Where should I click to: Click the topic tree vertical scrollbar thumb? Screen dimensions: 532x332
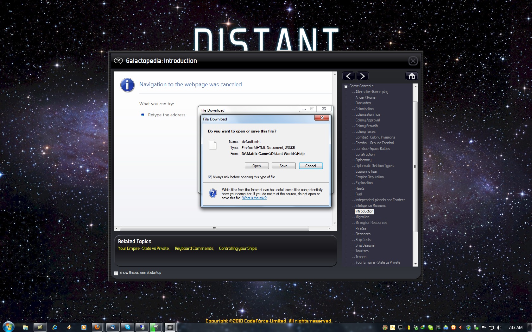click(x=415, y=167)
